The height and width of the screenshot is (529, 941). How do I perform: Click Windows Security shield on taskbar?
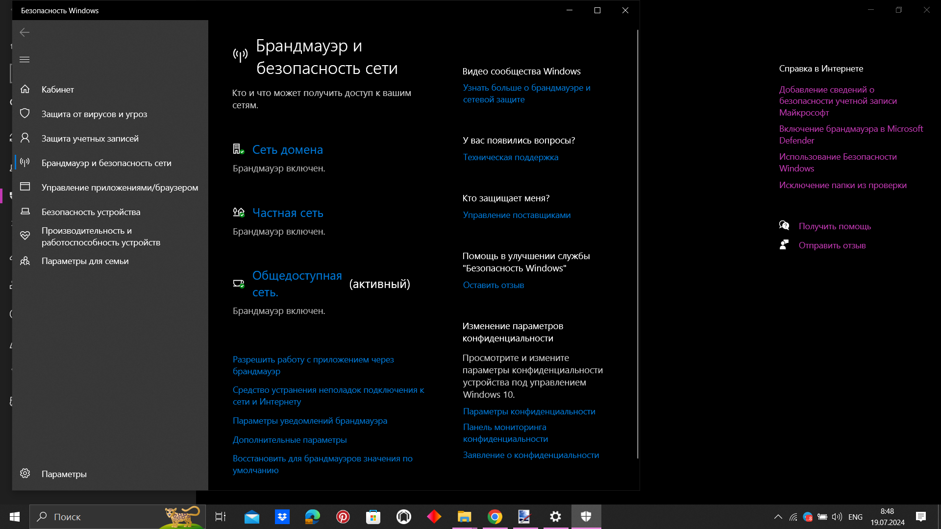click(x=586, y=516)
